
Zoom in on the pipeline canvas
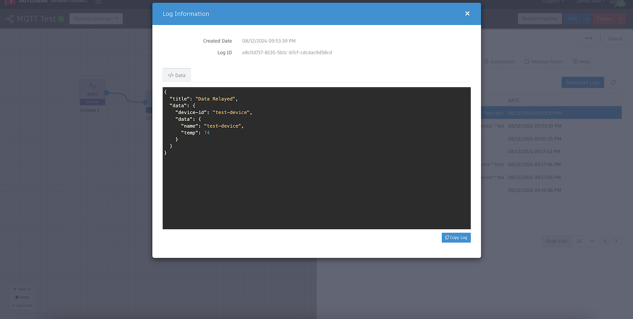tap(22, 288)
